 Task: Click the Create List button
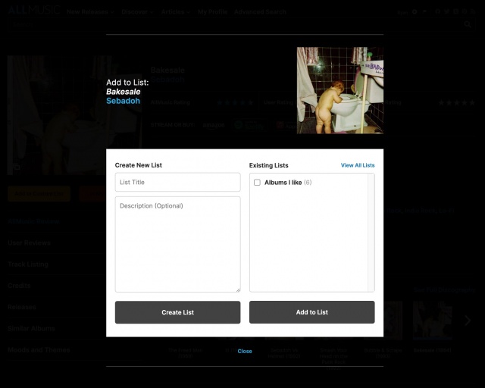click(177, 312)
